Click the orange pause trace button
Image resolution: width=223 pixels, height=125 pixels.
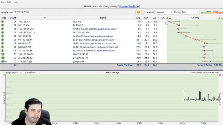tap(138, 12)
